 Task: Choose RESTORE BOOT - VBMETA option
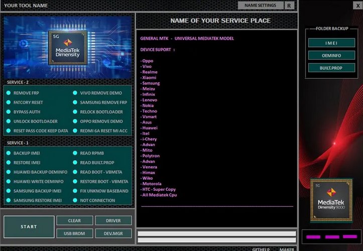[100, 182]
